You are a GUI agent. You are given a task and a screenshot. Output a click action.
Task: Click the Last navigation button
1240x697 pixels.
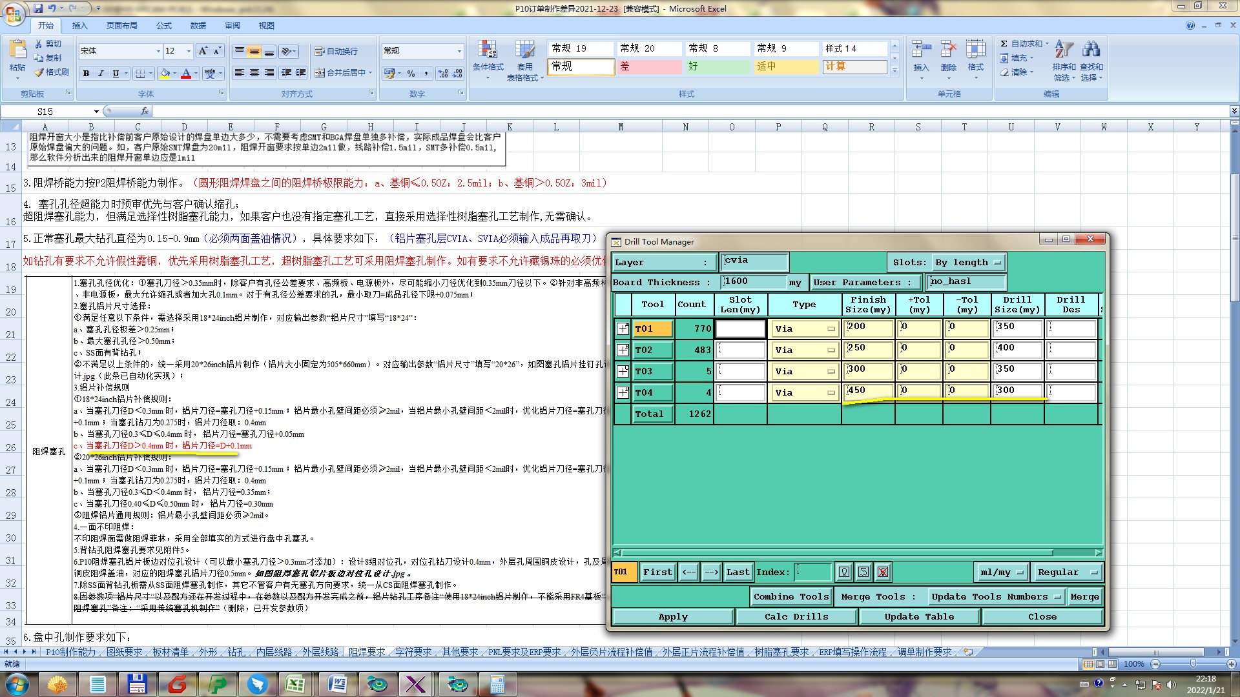coord(738,572)
